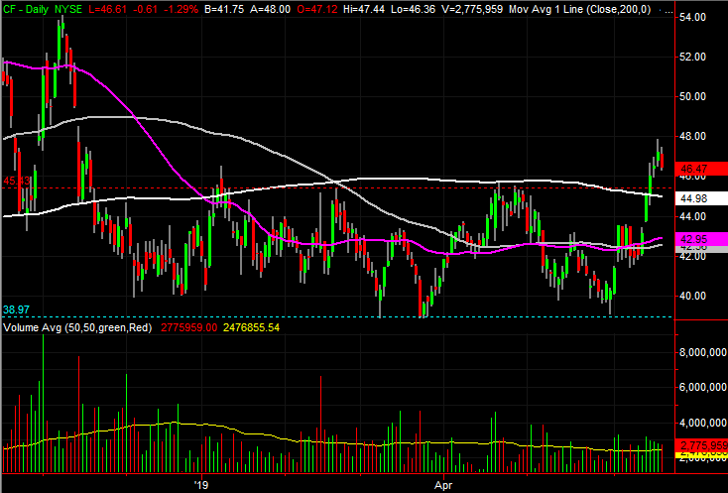The width and height of the screenshot is (728, 493).
Task: Click the 45.43 red resistance line label
Action: pos(16,181)
